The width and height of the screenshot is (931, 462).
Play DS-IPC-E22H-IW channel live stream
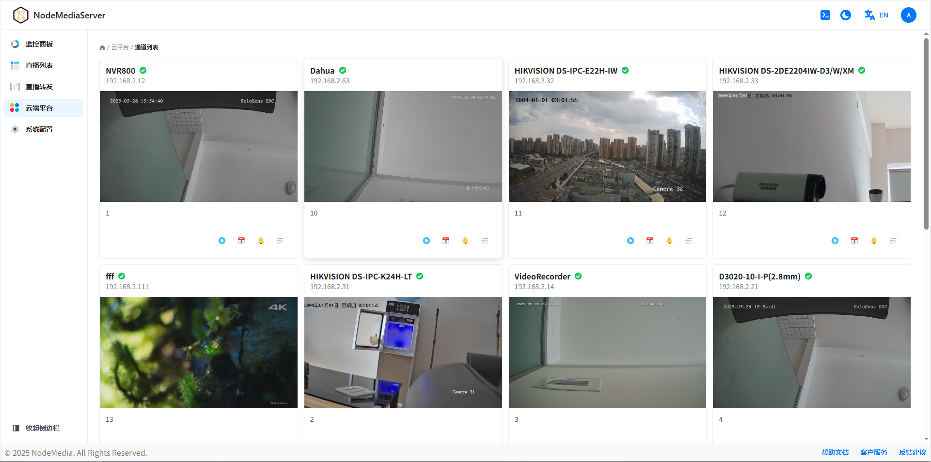631,241
